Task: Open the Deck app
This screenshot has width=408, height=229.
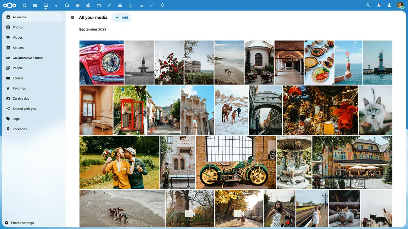Action: (x=120, y=5)
